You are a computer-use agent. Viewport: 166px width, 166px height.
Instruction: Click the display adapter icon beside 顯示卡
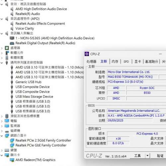pyautogui.click(x=7, y=155)
